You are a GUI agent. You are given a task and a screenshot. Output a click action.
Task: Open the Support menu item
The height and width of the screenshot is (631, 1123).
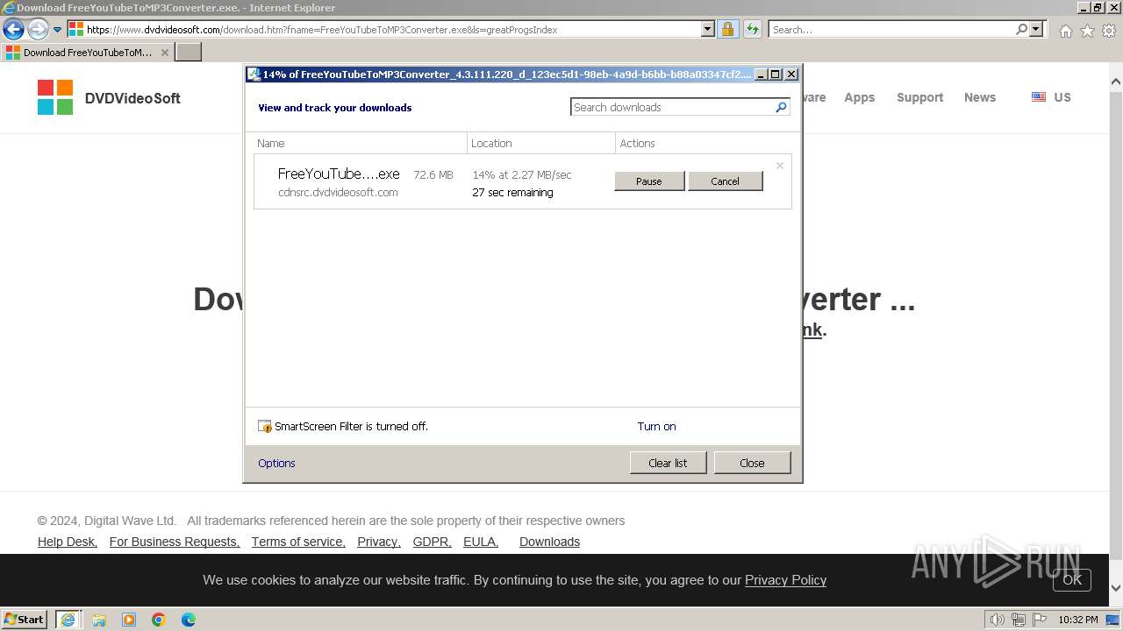click(x=919, y=97)
